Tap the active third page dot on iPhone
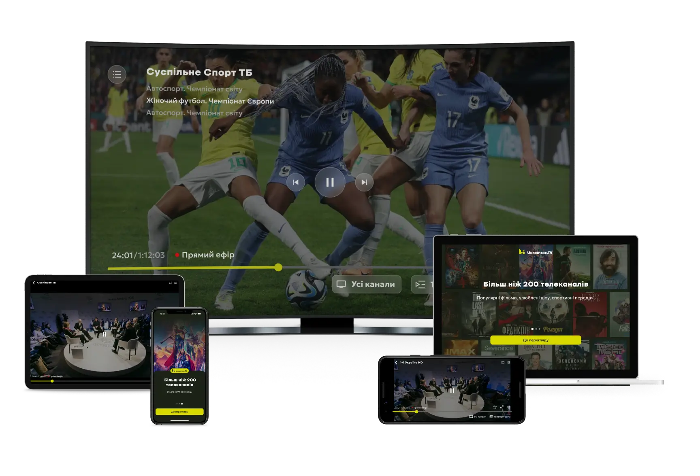Image resolution: width=700 pixels, height=476 pixels. point(182,404)
